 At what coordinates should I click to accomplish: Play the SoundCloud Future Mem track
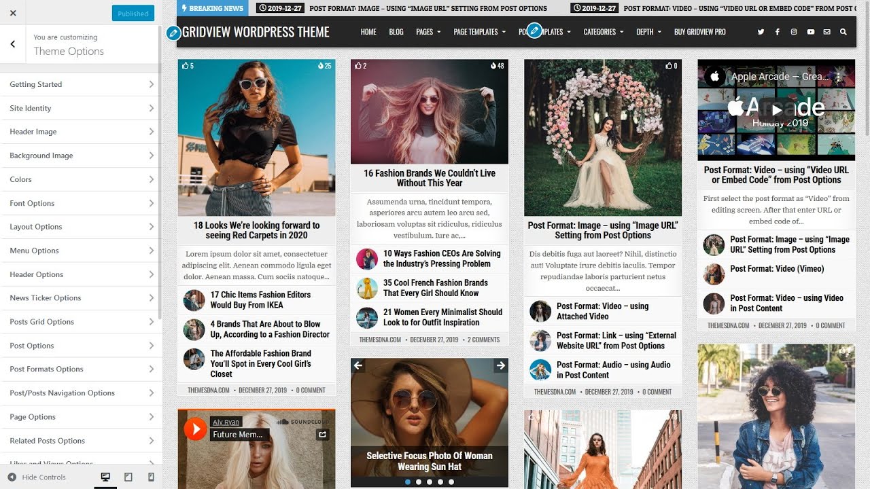195,429
